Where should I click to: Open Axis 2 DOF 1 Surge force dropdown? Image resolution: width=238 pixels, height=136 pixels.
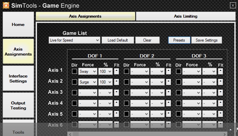click(x=88, y=82)
